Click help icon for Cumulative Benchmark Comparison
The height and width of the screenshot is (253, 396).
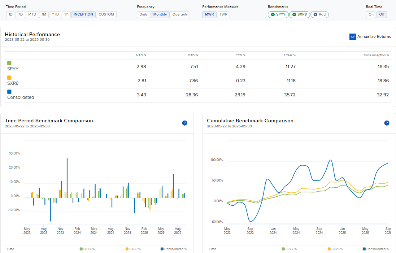pos(387,123)
